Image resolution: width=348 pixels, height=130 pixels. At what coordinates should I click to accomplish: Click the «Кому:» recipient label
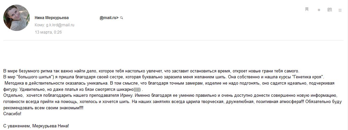pos(40,25)
